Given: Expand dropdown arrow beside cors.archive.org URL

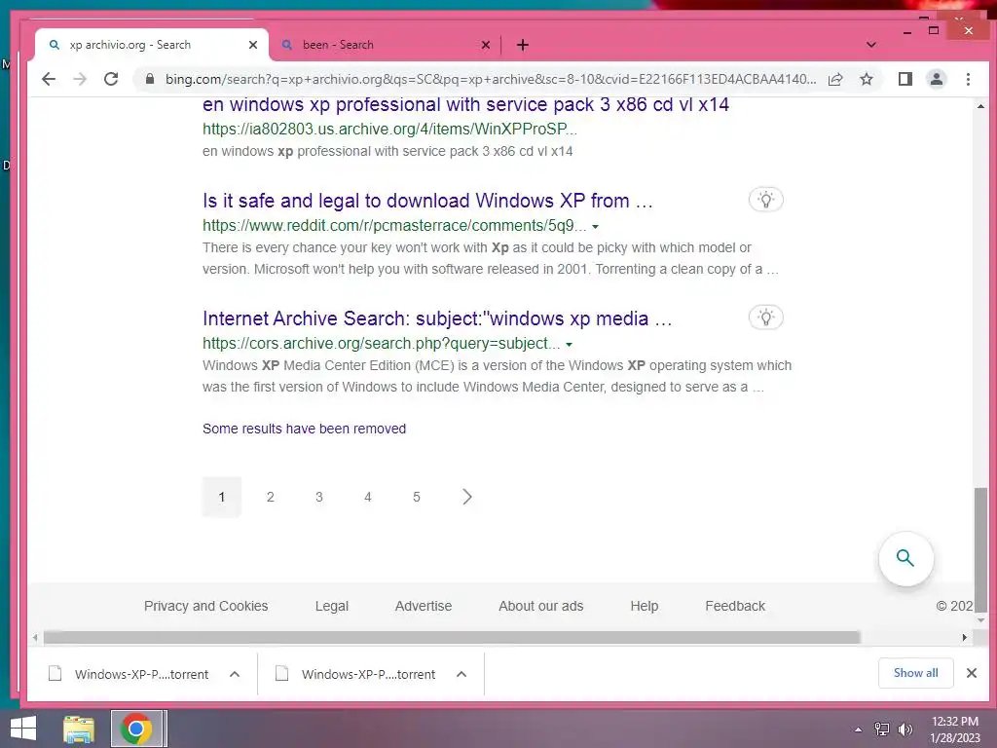Looking at the screenshot, I should 569,344.
